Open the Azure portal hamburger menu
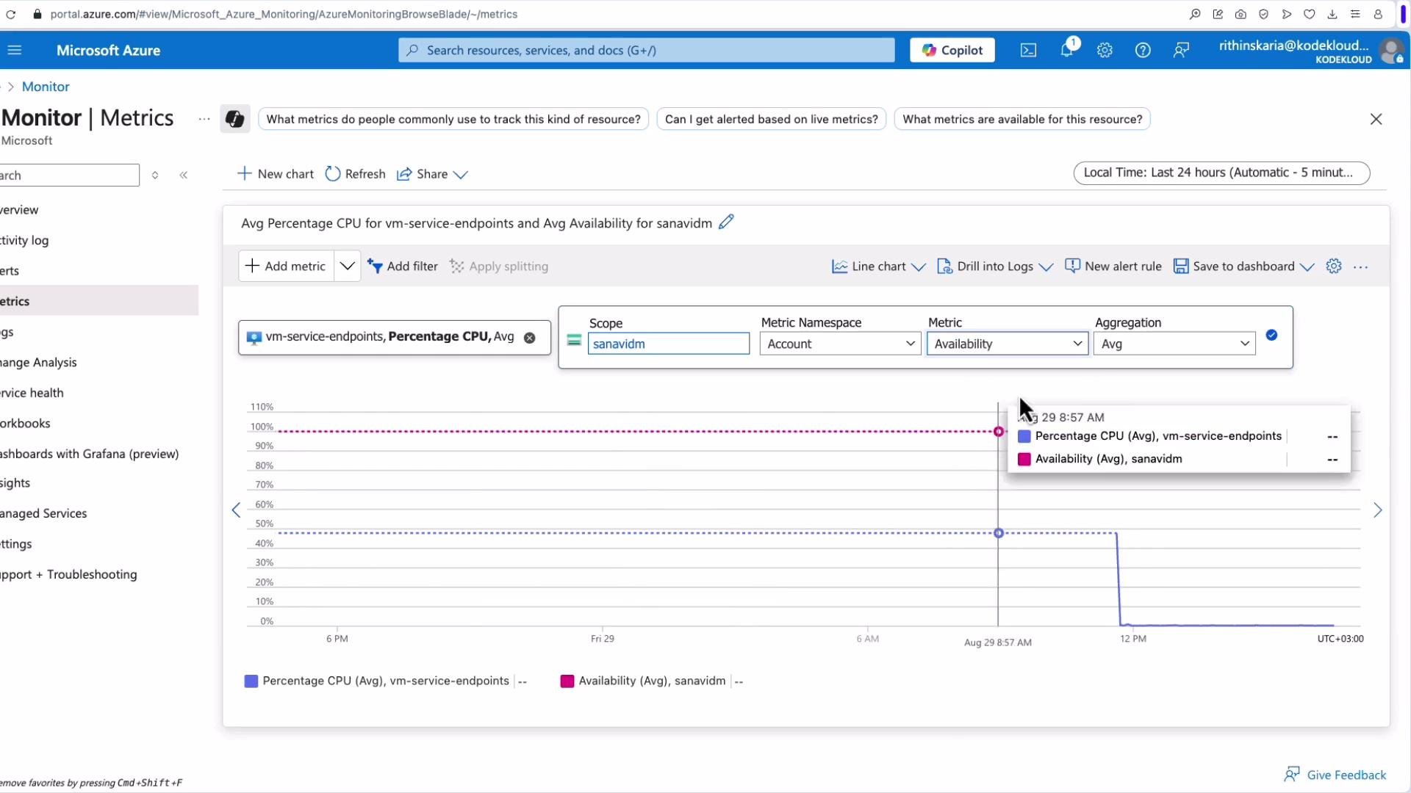Image resolution: width=1411 pixels, height=793 pixels. click(15, 50)
